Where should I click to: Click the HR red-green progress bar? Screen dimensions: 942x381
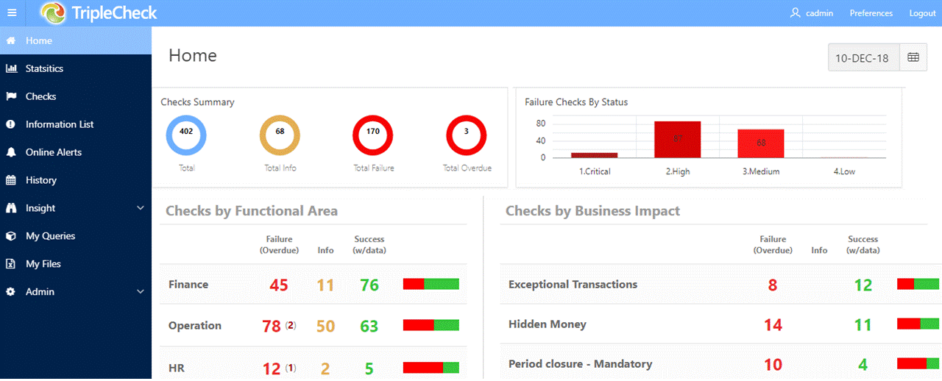pos(431,368)
